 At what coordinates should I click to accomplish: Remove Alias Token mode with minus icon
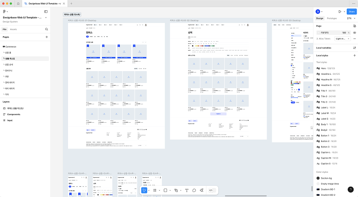(354, 39)
